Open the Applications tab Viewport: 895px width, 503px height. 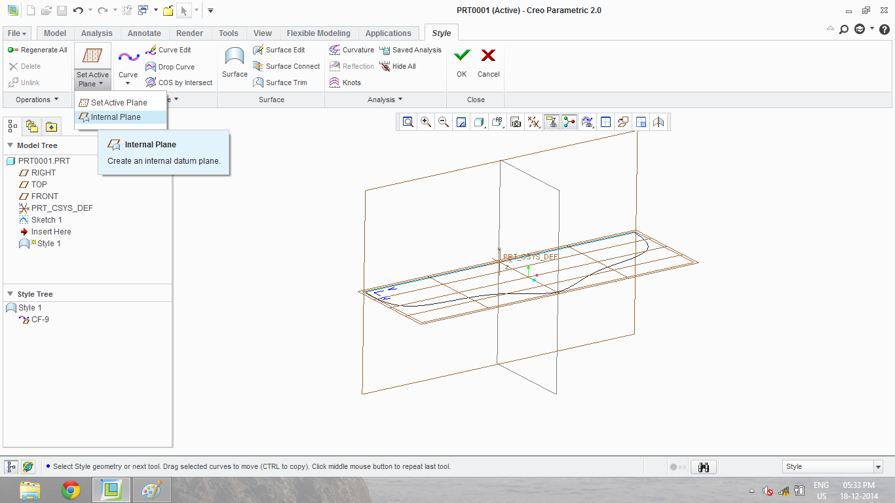(389, 33)
